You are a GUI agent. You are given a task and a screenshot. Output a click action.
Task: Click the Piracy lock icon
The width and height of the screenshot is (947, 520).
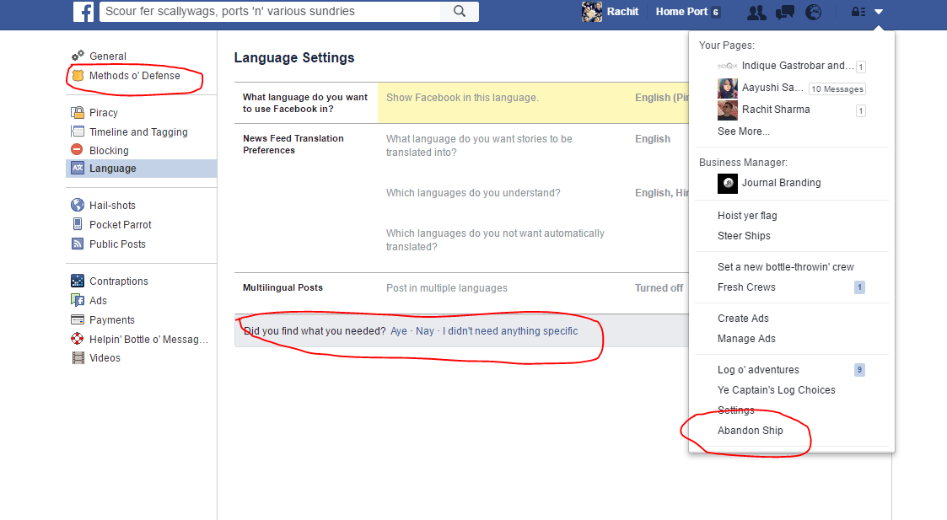(x=78, y=112)
